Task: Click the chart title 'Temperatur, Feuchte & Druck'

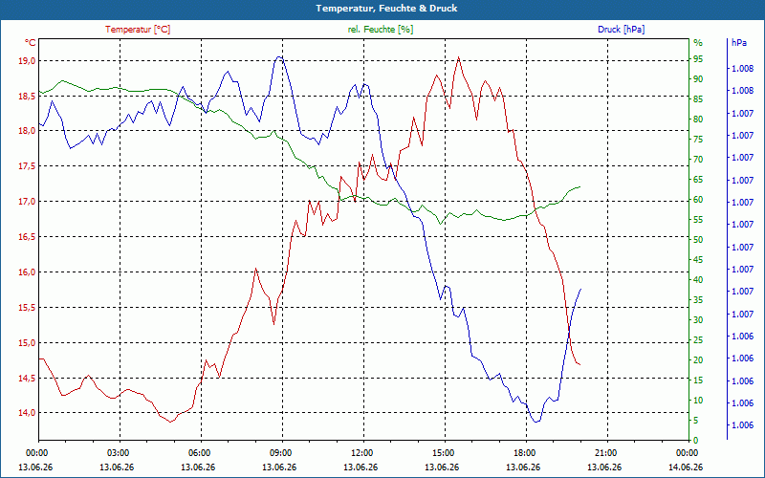Action: point(386,9)
